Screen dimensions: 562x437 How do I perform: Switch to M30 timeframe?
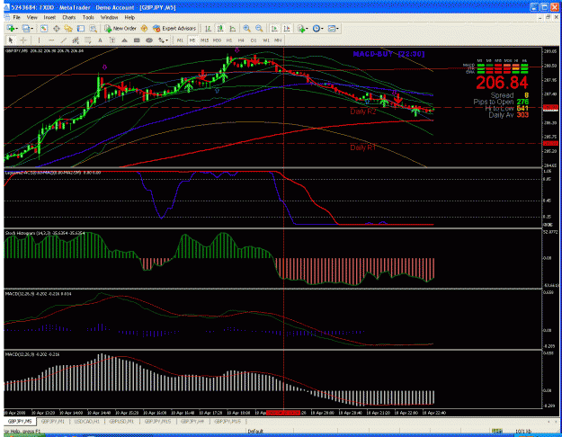(x=217, y=40)
